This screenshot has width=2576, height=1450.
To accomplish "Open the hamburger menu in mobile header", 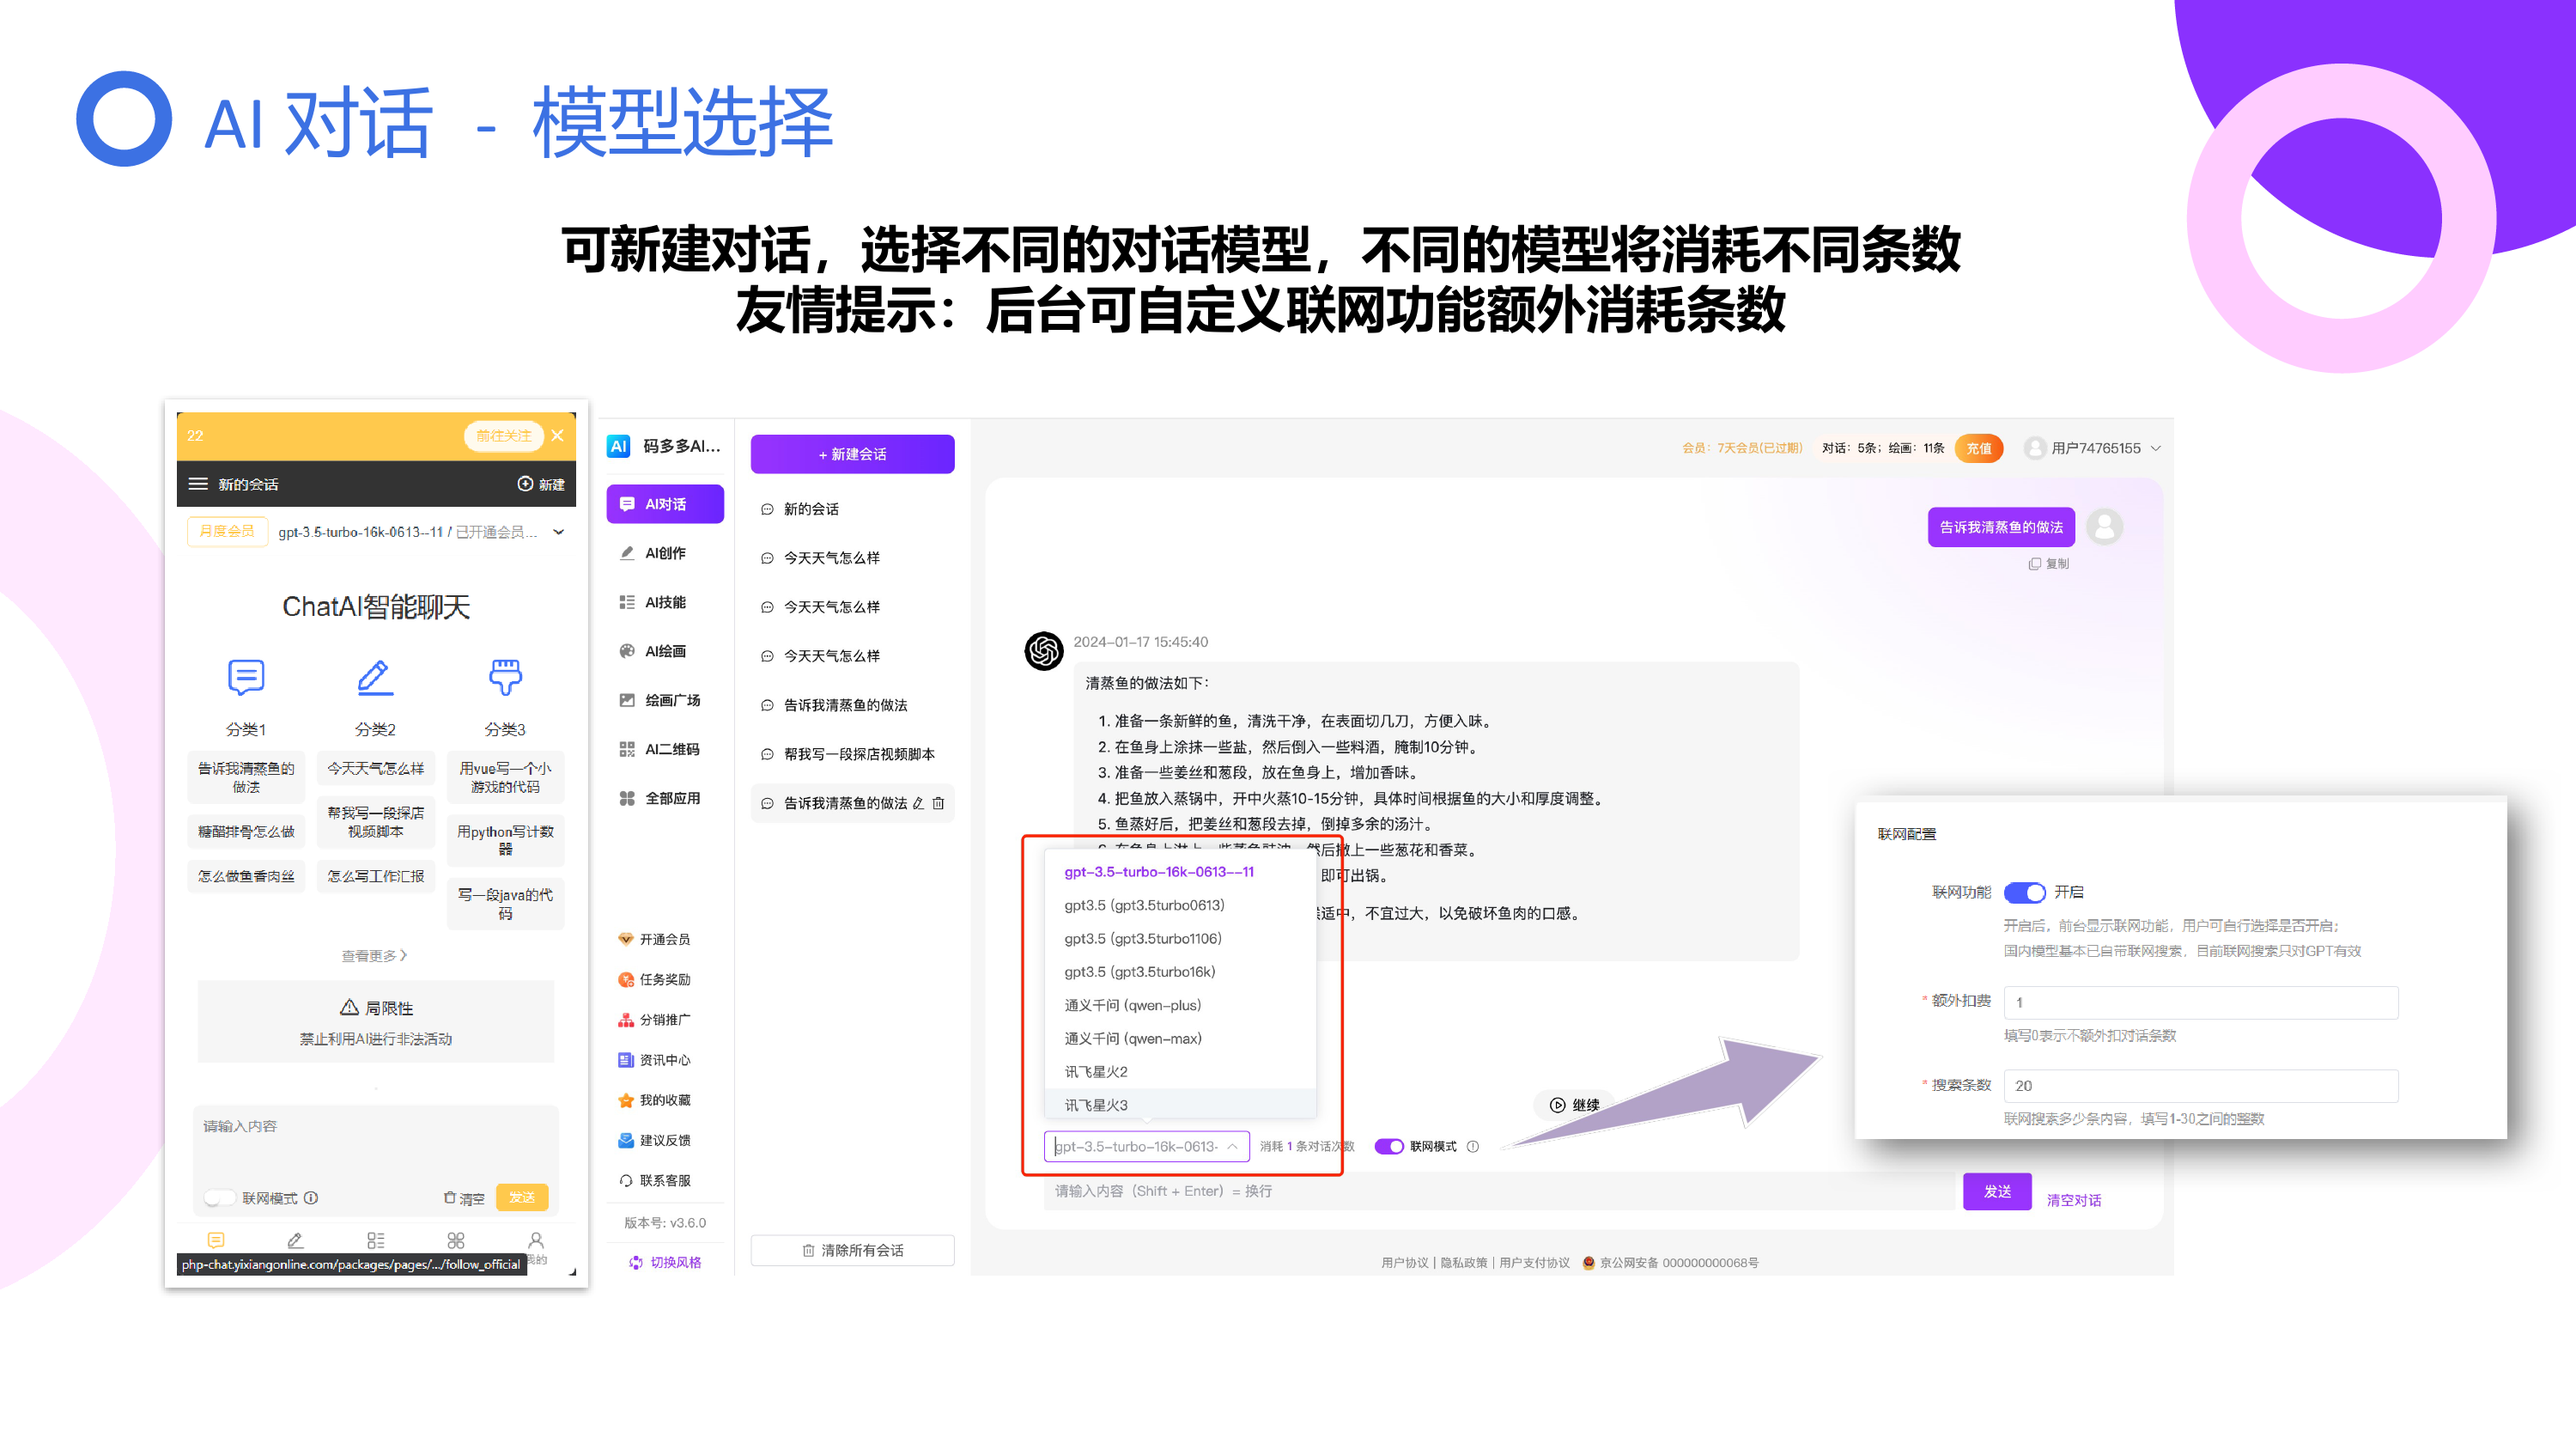I will coord(198,484).
